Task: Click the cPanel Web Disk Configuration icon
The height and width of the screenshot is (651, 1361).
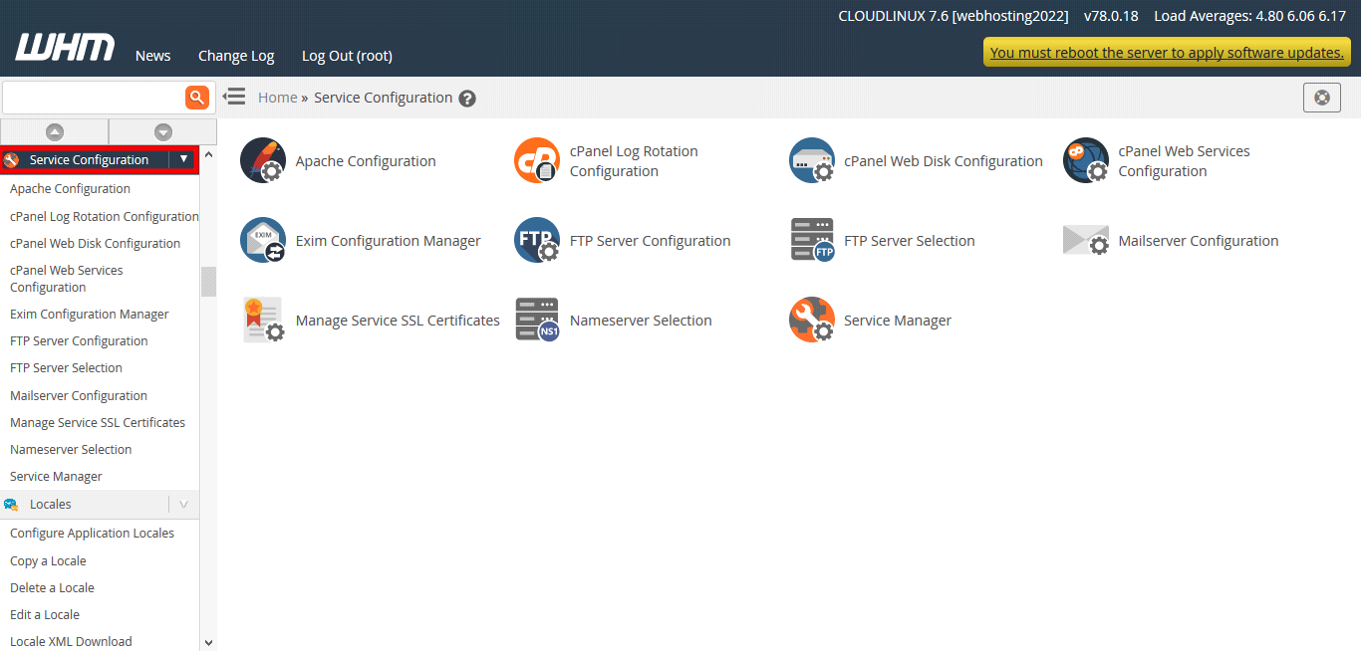Action: click(811, 161)
